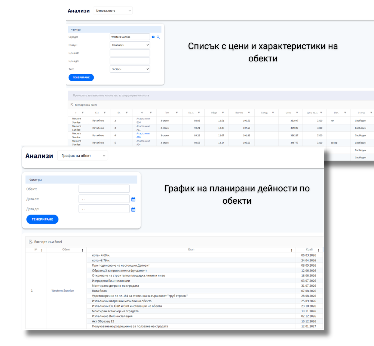
Task: Open the Ценова листа report selector
Action: click(113, 10)
